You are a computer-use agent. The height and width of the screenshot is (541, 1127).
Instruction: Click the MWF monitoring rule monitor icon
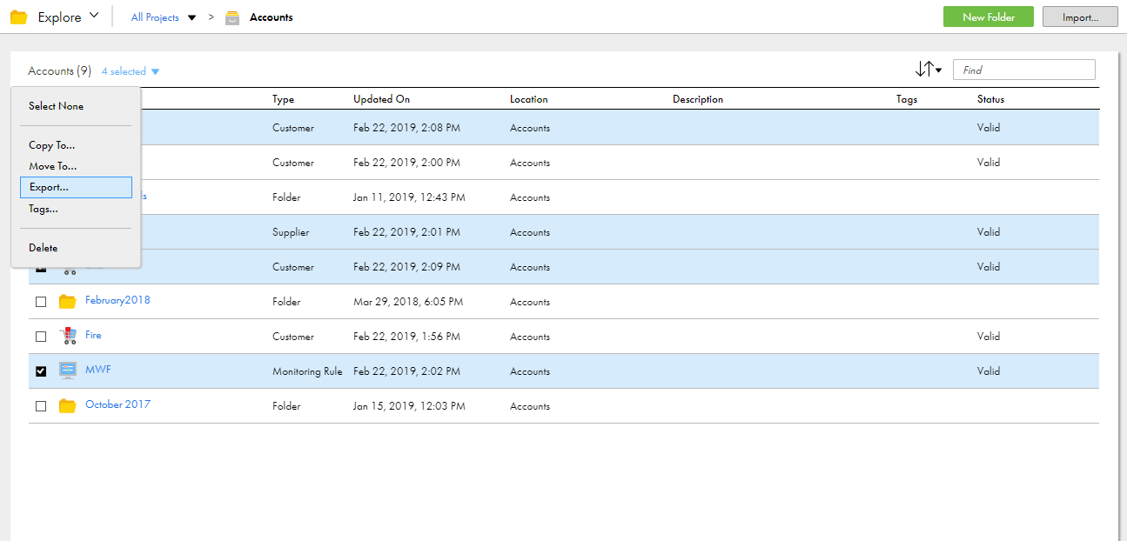(x=68, y=371)
